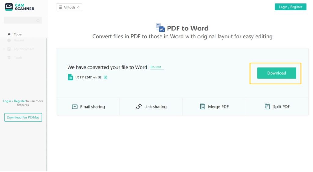Viewport: 313px width, 172px height.
Task: Click the All tools grid icon
Action: pos(60,7)
